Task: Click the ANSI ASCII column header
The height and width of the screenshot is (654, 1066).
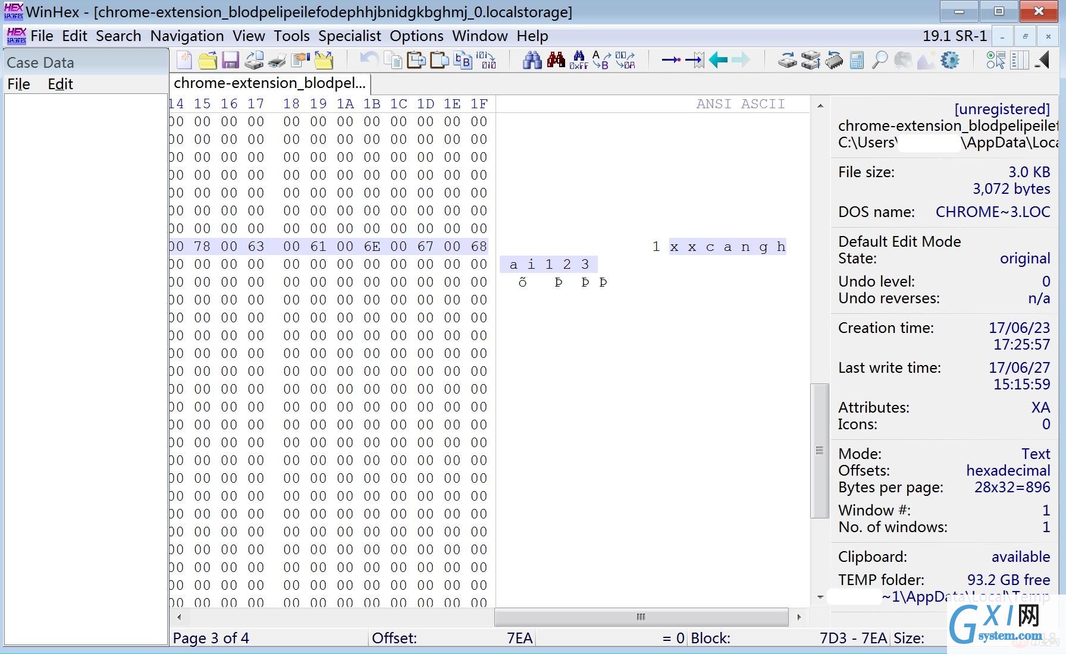Action: tap(741, 104)
